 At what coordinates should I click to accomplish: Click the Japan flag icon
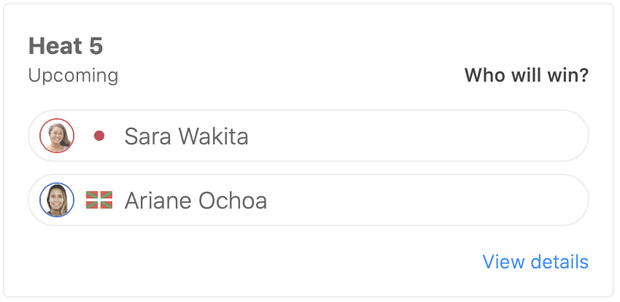point(99,136)
